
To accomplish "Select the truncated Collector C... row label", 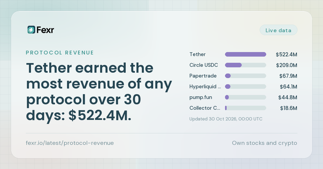I will click(205, 108).
